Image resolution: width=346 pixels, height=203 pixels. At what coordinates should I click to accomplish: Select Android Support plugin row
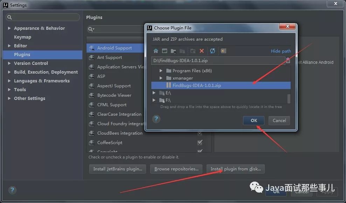[116, 48]
